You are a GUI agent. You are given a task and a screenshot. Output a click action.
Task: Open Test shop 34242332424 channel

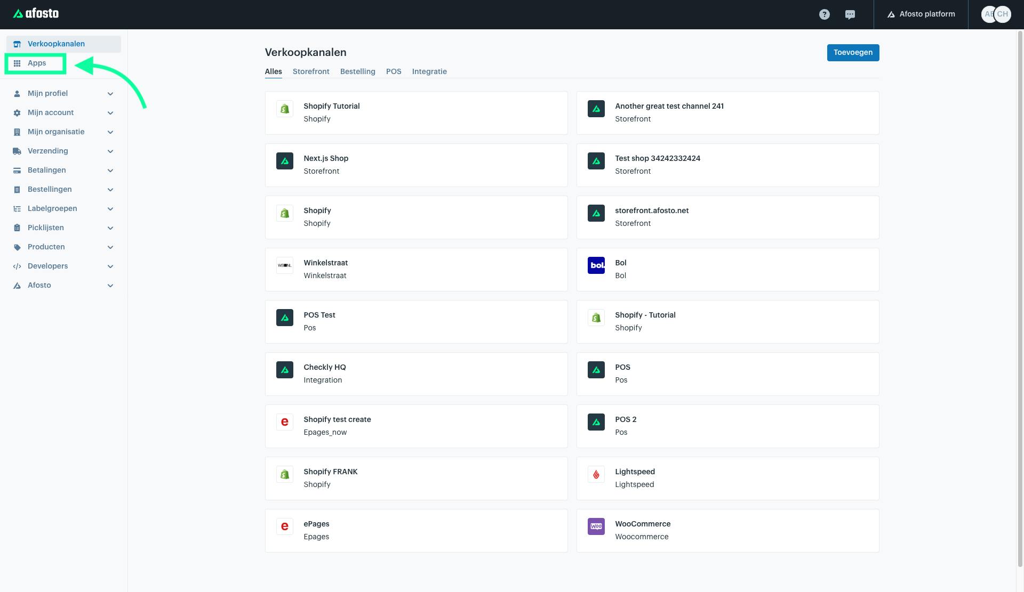coord(728,165)
